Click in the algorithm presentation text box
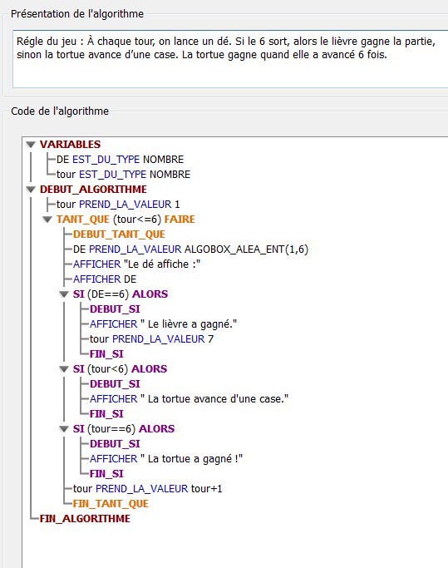Image resolution: width=448 pixels, height=568 pixels. point(230,59)
